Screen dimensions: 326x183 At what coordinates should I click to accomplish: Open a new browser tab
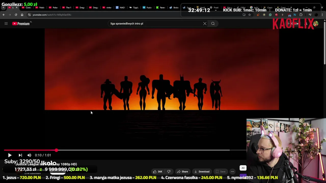coord(291,7)
